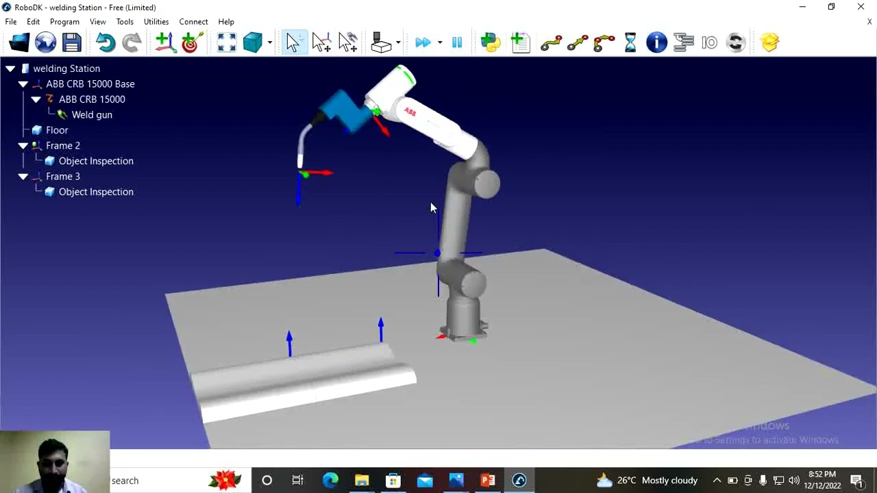
Task: Open the online library globe icon
Action: [x=45, y=42]
